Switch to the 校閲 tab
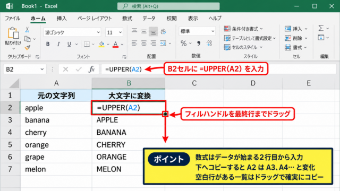The width and height of the screenshot is (340, 191). click(172, 18)
